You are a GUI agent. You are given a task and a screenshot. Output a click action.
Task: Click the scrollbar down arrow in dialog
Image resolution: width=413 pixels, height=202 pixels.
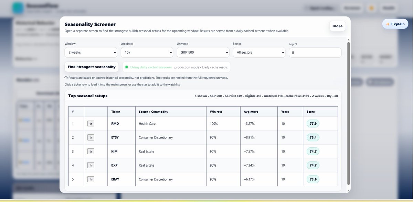pyautogui.click(x=349, y=190)
